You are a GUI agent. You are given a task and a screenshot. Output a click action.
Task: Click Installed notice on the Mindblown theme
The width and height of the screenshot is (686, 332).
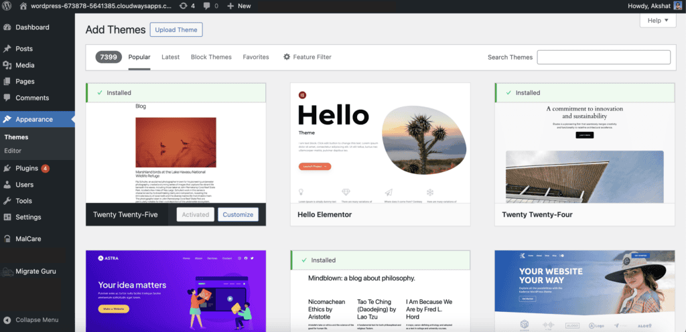(x=381, y=260)
